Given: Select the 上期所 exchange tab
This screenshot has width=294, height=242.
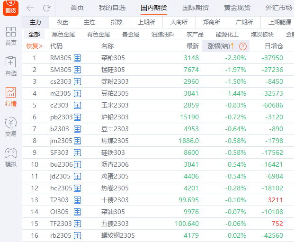Looking at the screenshot, I should click(145, 22).
